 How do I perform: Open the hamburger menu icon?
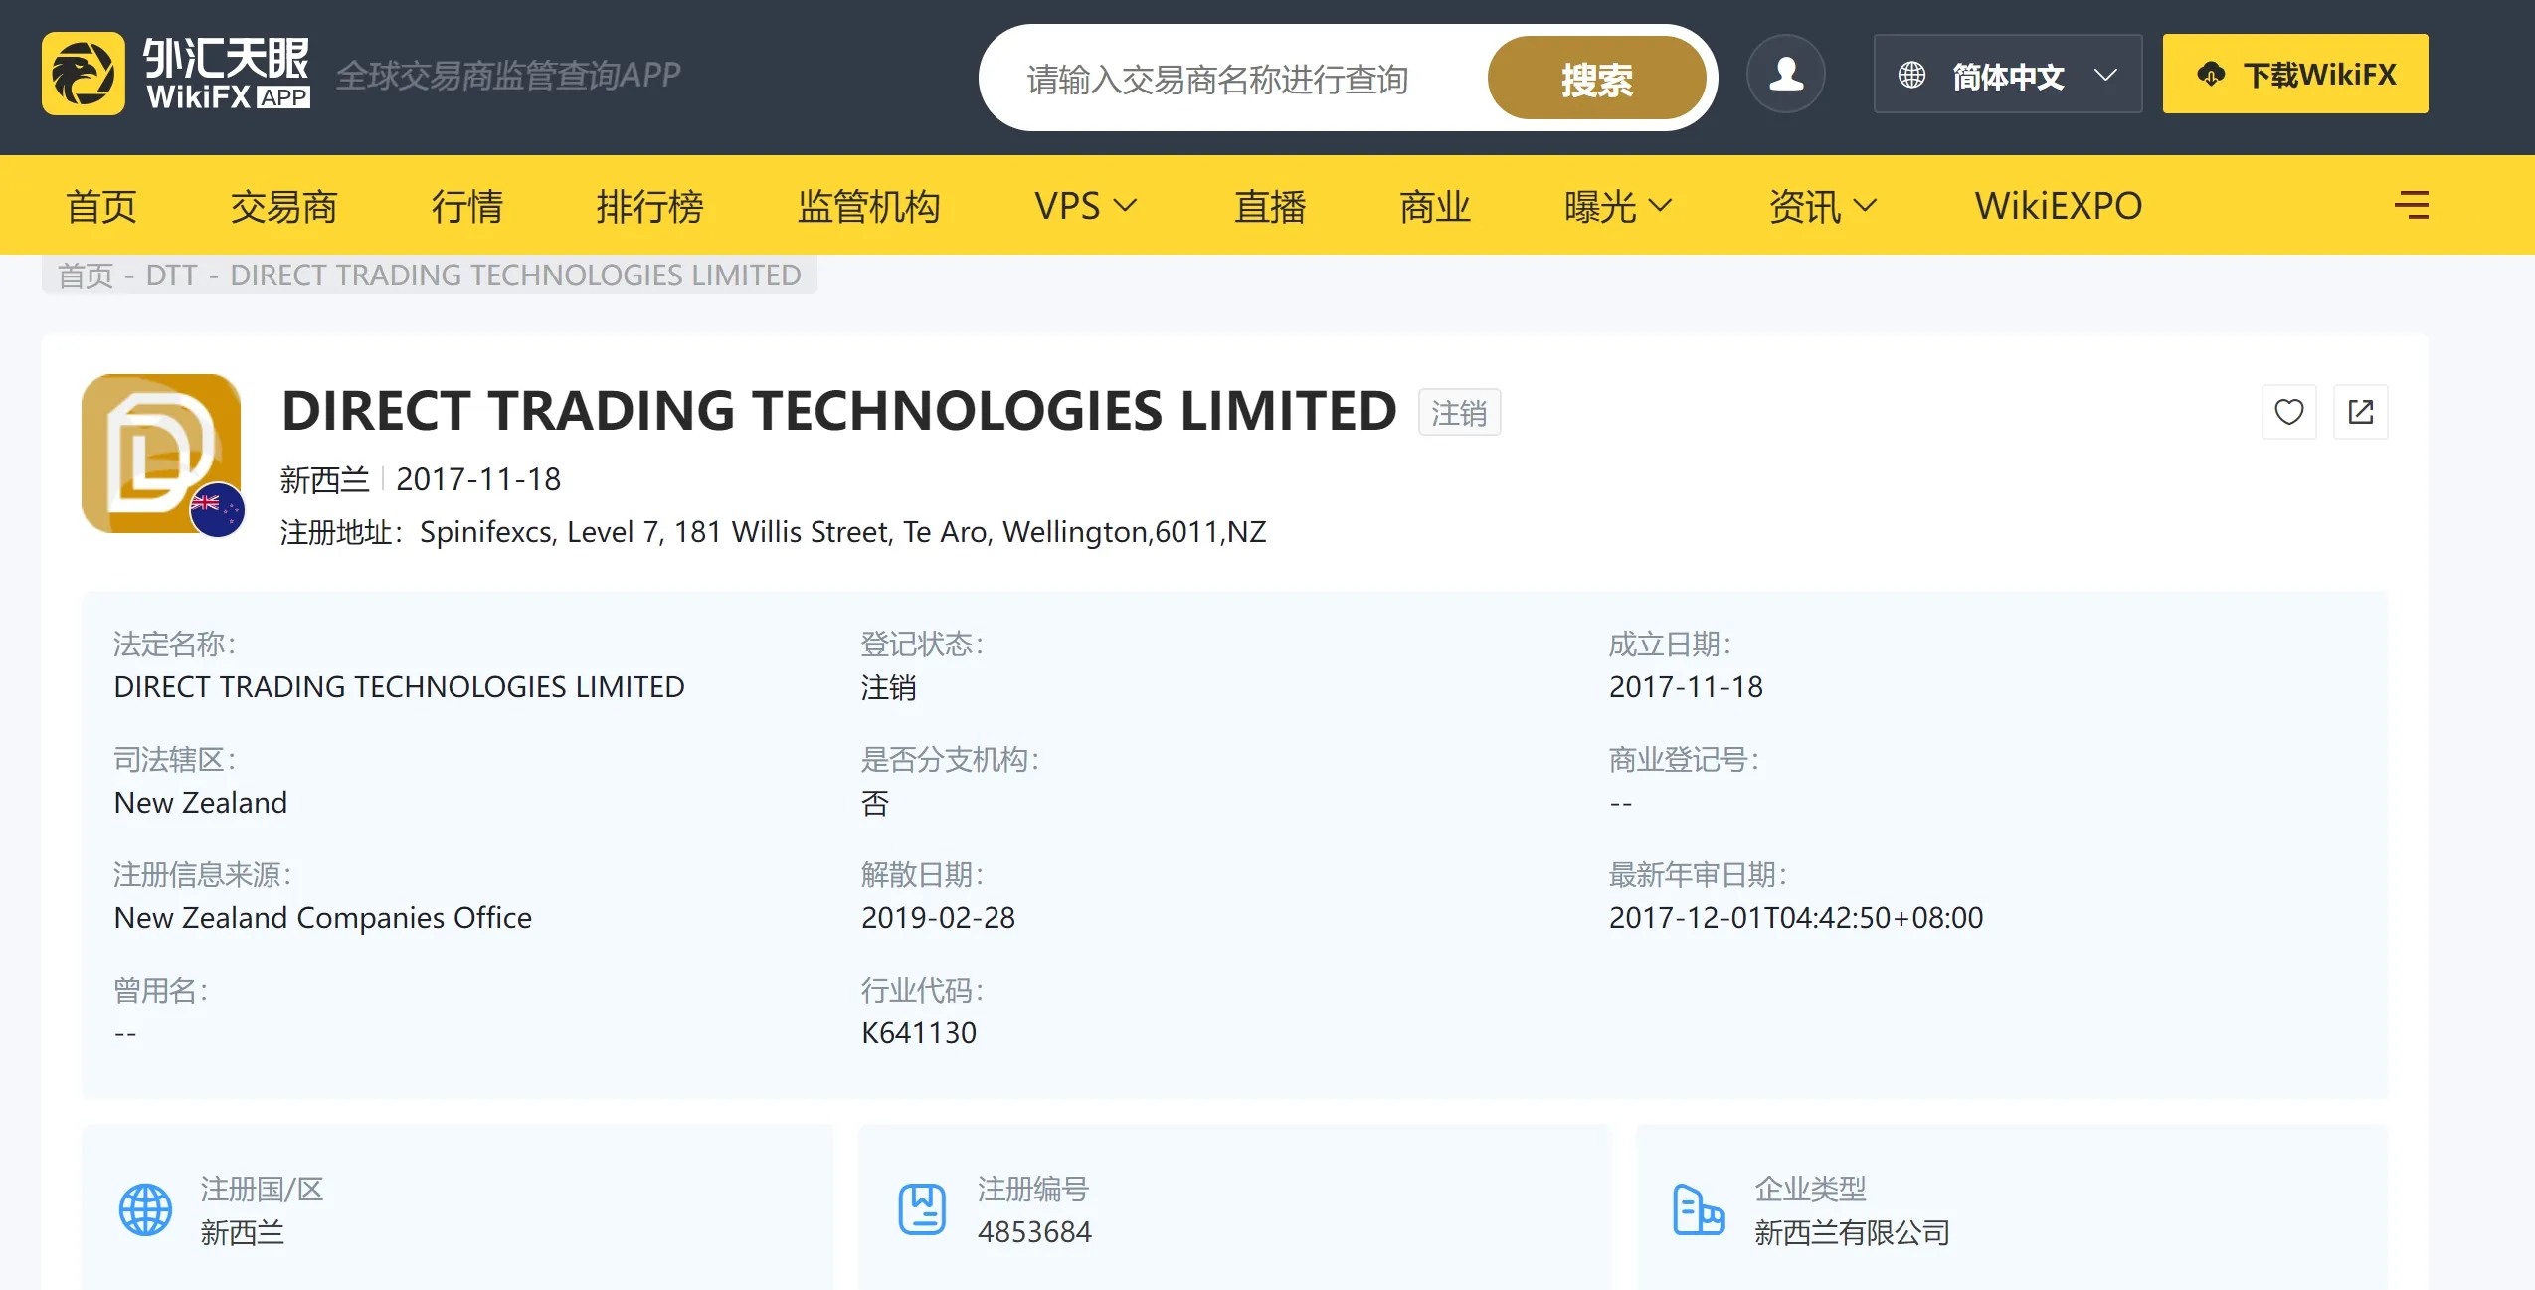tap(2412, 205)
